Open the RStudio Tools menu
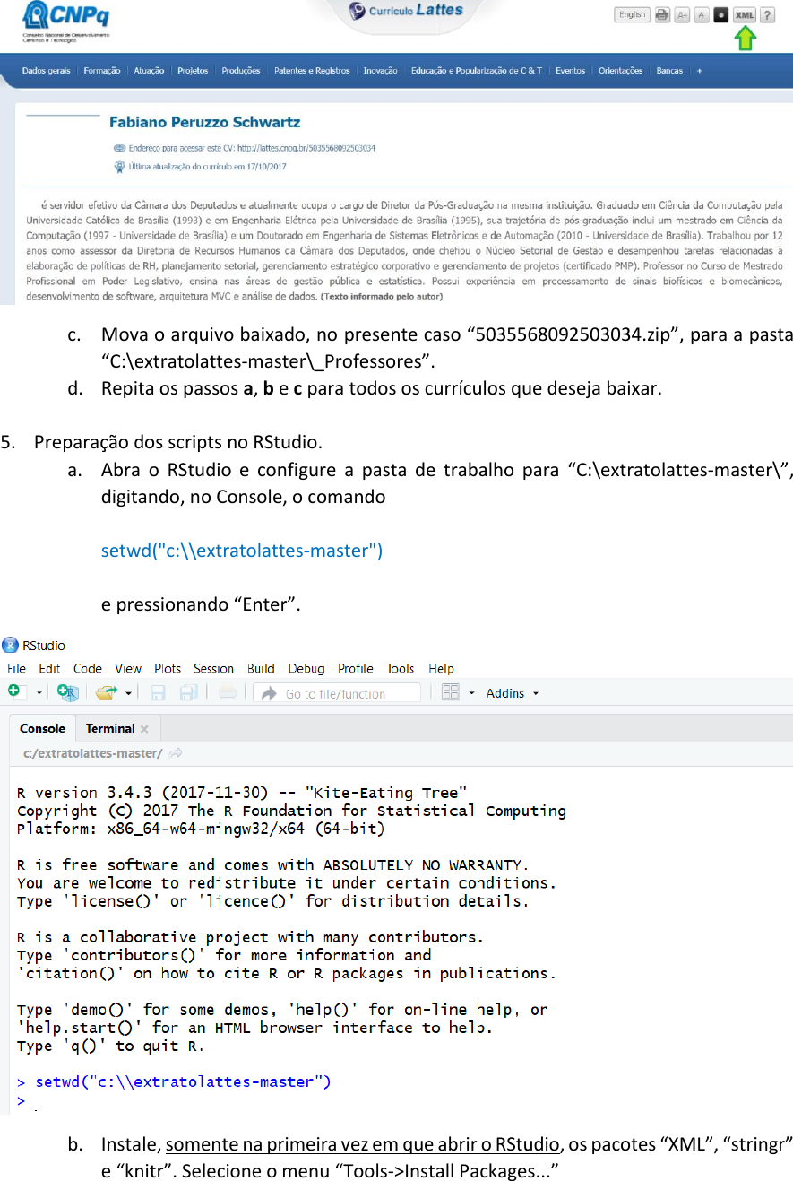The width and height of the screenshot is (793, 1181). coord(401,668)
